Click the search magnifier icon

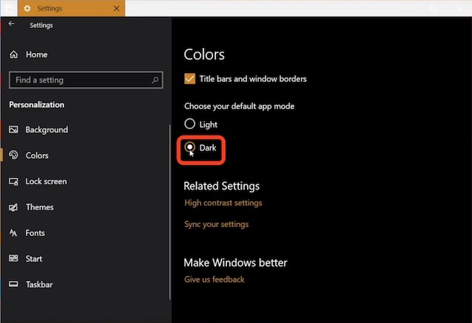pos(155,80)
